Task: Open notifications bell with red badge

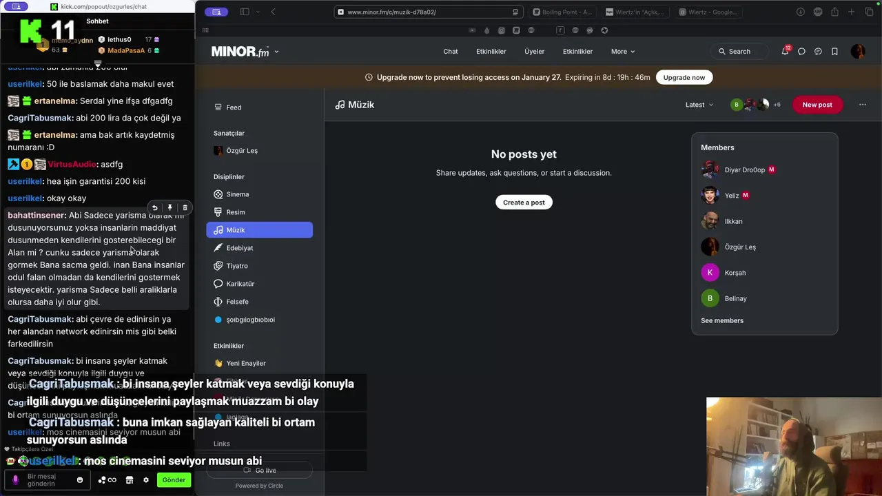Action: (785, 51)
